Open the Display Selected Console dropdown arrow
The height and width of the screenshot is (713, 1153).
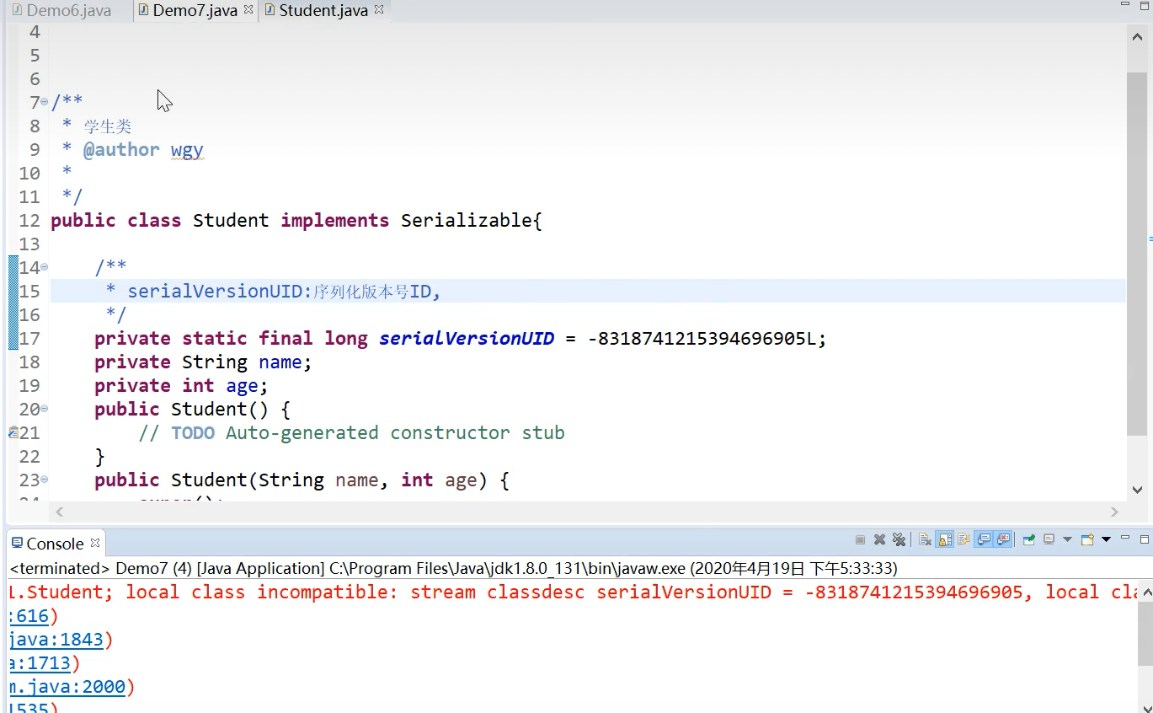pyautogui.click(x=1067, y=539)
